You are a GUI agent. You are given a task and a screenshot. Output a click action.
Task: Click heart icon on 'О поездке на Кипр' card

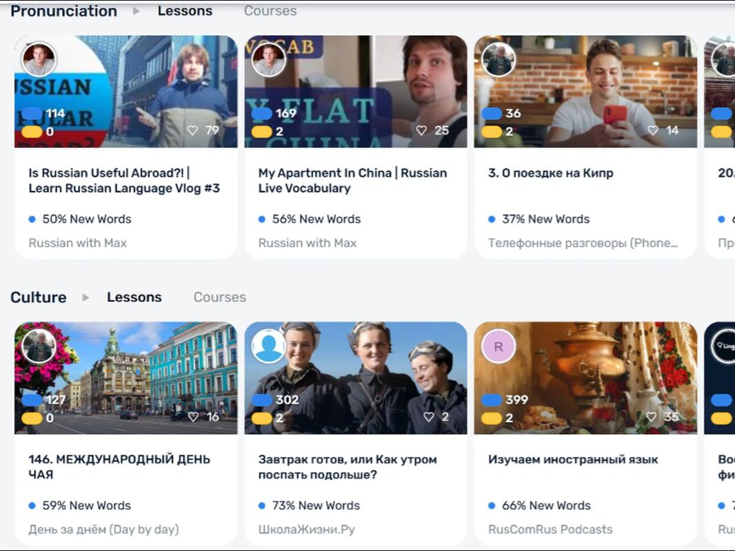click(652, 131)
